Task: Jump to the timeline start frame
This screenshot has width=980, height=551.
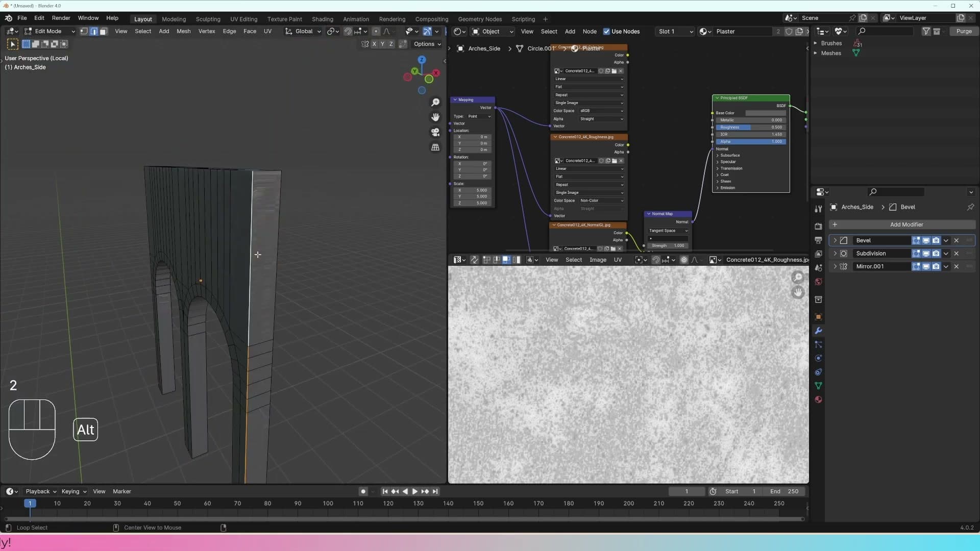Action: pyautogui.click(x=385, y=491)
